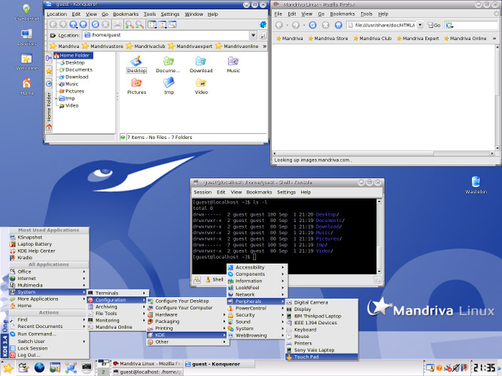This screenshot has height=376, width=502.
Task: Click the Konqueror Reload toolbar icon
Action: (x=96, y=25)
